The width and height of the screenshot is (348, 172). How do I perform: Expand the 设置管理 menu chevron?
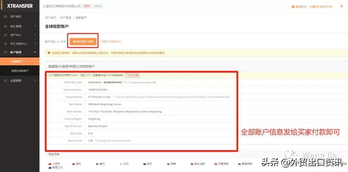(35, 80)
